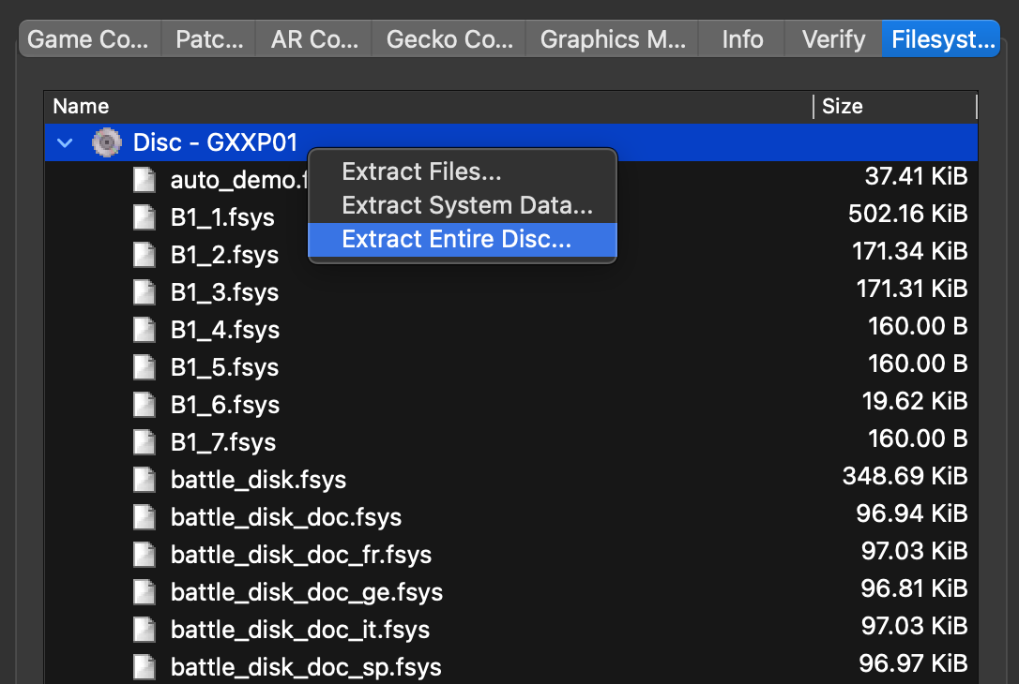Select the Disc - GXXP01 row label
1019x684 pixels.
(x=215, y=142)
